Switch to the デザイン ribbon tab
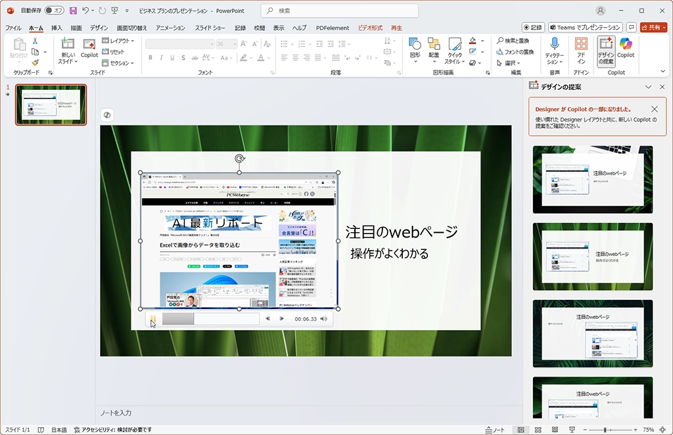 pos(99,28)
